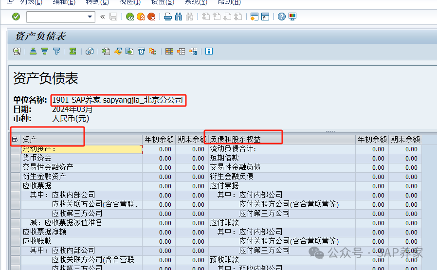Click the 期末余额 header at the table's far right
This screenshot has width=437, height=270.
click(x=405, y=139)
